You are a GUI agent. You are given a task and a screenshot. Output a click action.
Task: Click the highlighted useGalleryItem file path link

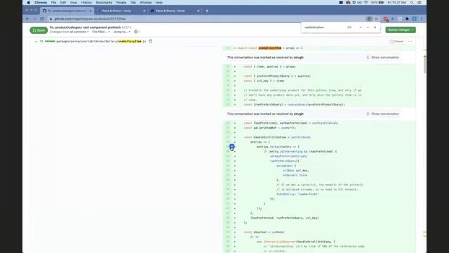click(x=101, y=41)
